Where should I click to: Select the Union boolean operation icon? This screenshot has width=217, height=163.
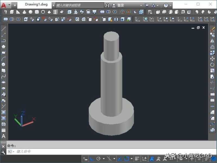102,12
